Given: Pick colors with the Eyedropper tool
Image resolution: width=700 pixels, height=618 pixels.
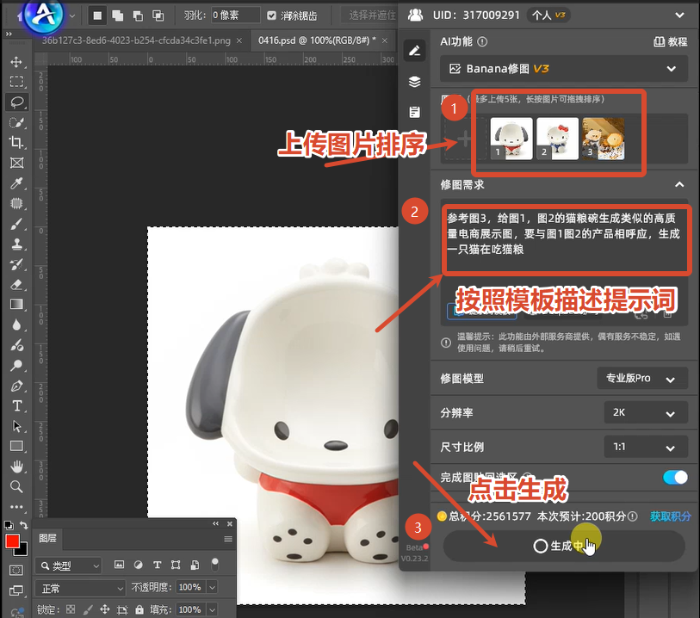Looking at the screenshot, I should click(17, 182).
